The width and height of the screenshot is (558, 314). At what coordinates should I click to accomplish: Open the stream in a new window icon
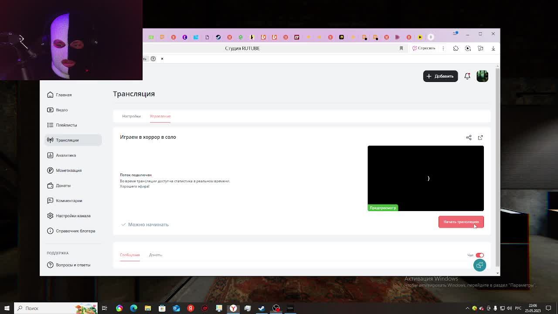480,137
